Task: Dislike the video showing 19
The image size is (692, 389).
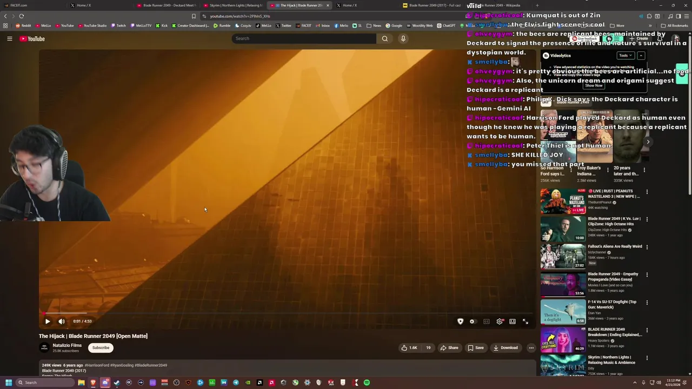Action: (427, 348)
